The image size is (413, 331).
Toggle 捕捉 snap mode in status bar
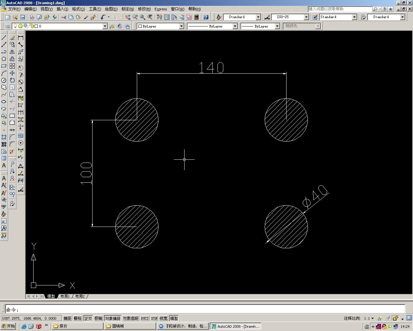pos(67,318)
